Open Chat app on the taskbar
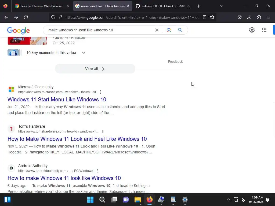Viewport: 275px width, 206px height. (126, 200)
